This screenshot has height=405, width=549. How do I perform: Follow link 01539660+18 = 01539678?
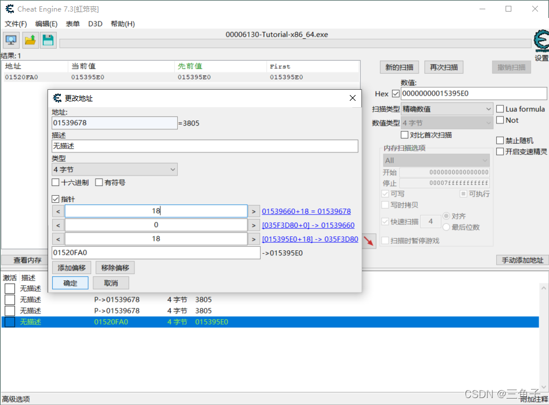[306, 211]
